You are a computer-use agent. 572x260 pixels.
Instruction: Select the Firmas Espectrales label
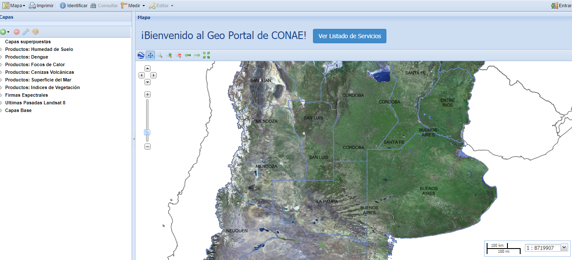tap(26, 95)
